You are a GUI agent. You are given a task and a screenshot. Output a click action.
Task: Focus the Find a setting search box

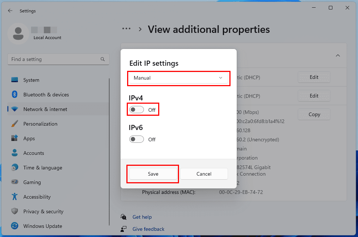(x=58, y=59)
